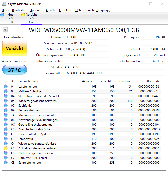Click status icon for Nicht korrigierbare Sektoren
Image resolution: width=168 pixels, height=173 pixels.
click(x=6, y=153)
